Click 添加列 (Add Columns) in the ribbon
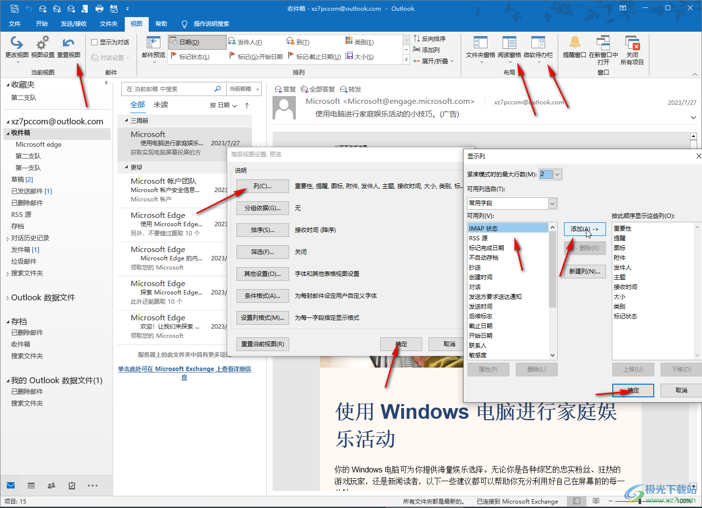This screenshot has height=508, width=702. tap(427, 50)
